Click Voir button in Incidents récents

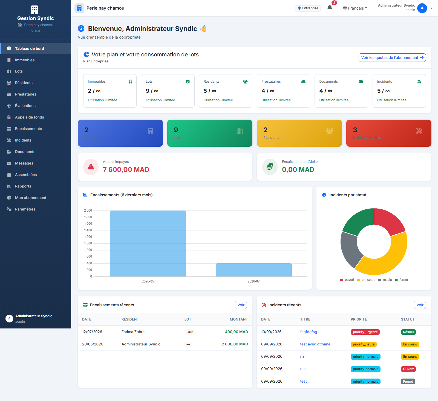click(x=420, y=305)
